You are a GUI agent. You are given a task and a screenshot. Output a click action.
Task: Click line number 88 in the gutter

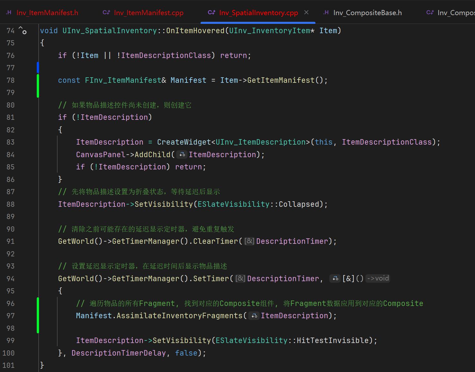[x=11, y=204]
